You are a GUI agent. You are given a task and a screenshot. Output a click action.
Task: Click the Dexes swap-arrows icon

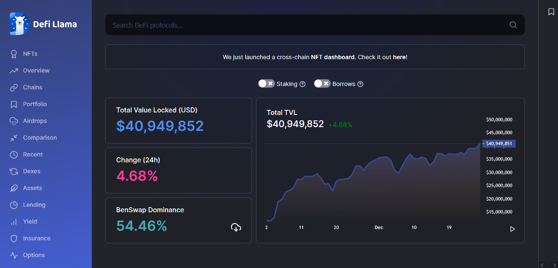(x=14, y=171)
